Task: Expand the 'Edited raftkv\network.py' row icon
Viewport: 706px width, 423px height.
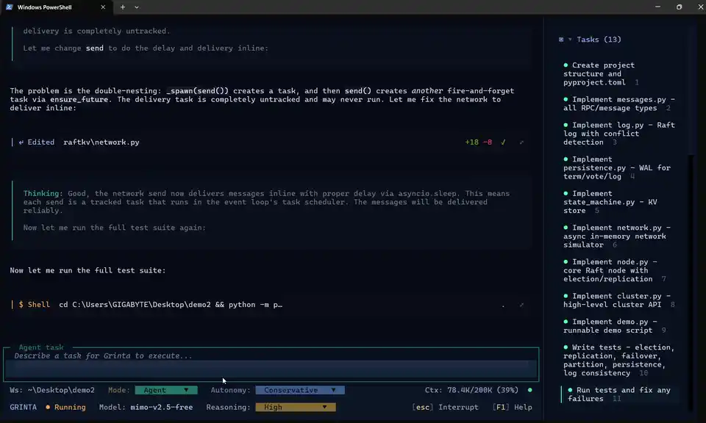Action: coord(521,142)
